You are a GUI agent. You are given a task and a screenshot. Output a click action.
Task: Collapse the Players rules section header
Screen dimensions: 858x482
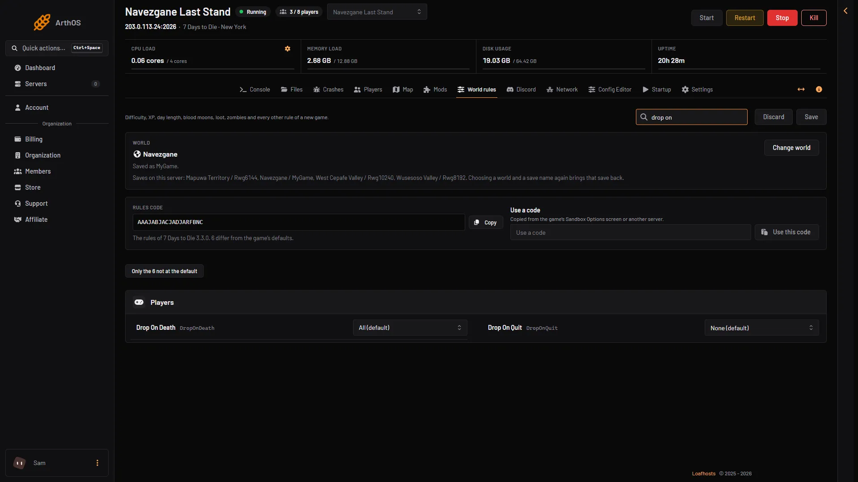coord(475,303)
